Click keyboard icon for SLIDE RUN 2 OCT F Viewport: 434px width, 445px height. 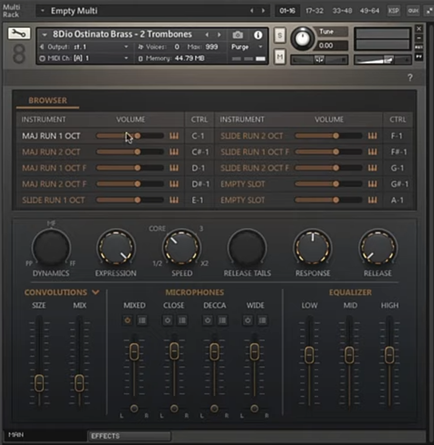[372, 168]
